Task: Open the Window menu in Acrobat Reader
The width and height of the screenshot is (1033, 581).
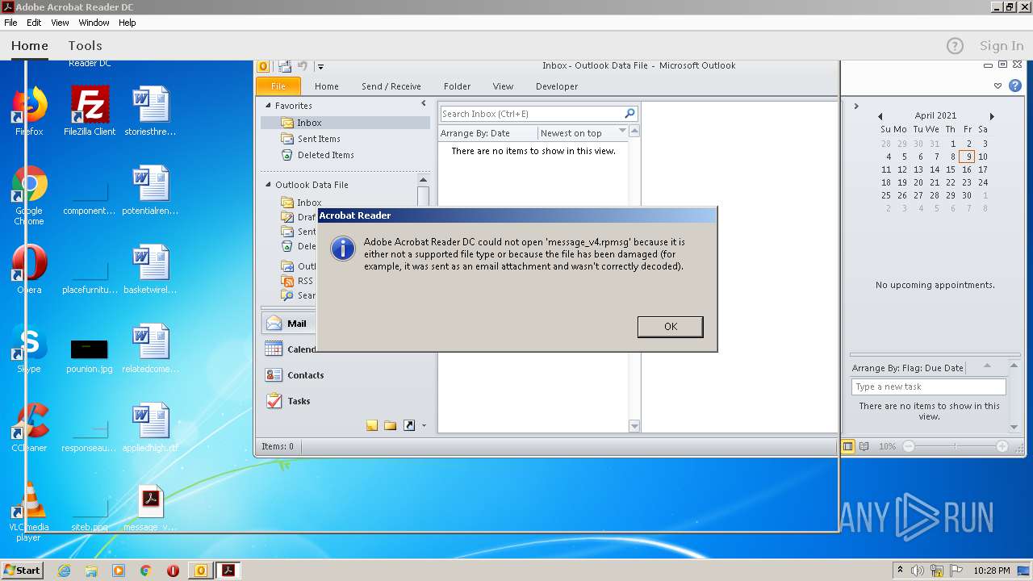Action: pyautogui.click(x=94, y=23)
